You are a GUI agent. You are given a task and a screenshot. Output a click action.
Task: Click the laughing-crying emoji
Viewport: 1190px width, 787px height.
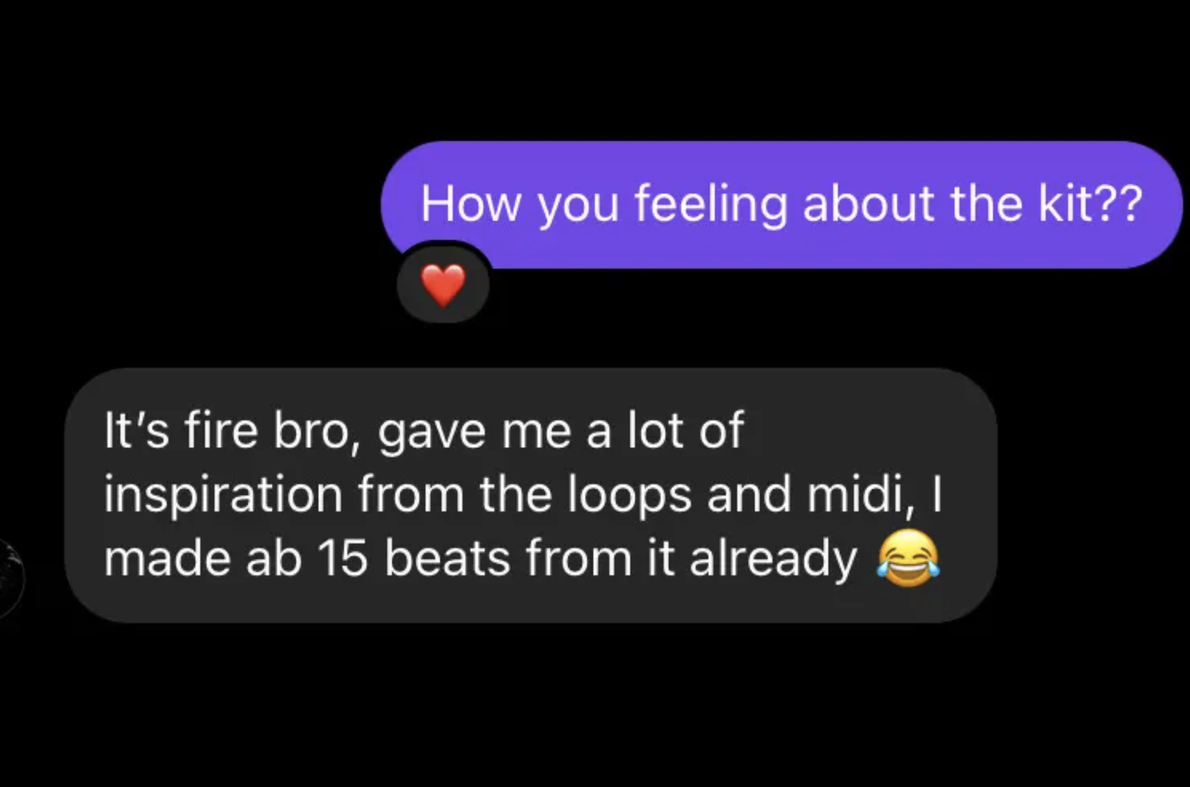pyautogui.click(x=908, y=558)
